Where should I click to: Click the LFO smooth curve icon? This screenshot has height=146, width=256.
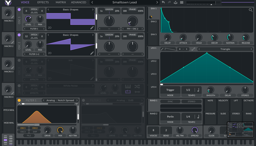pos(193,49)
